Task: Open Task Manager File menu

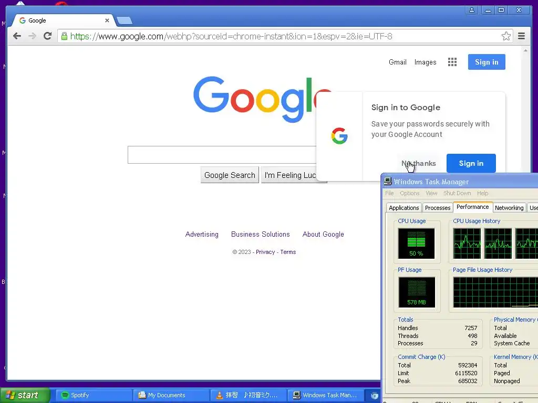Action: click(x=389, y=193)
